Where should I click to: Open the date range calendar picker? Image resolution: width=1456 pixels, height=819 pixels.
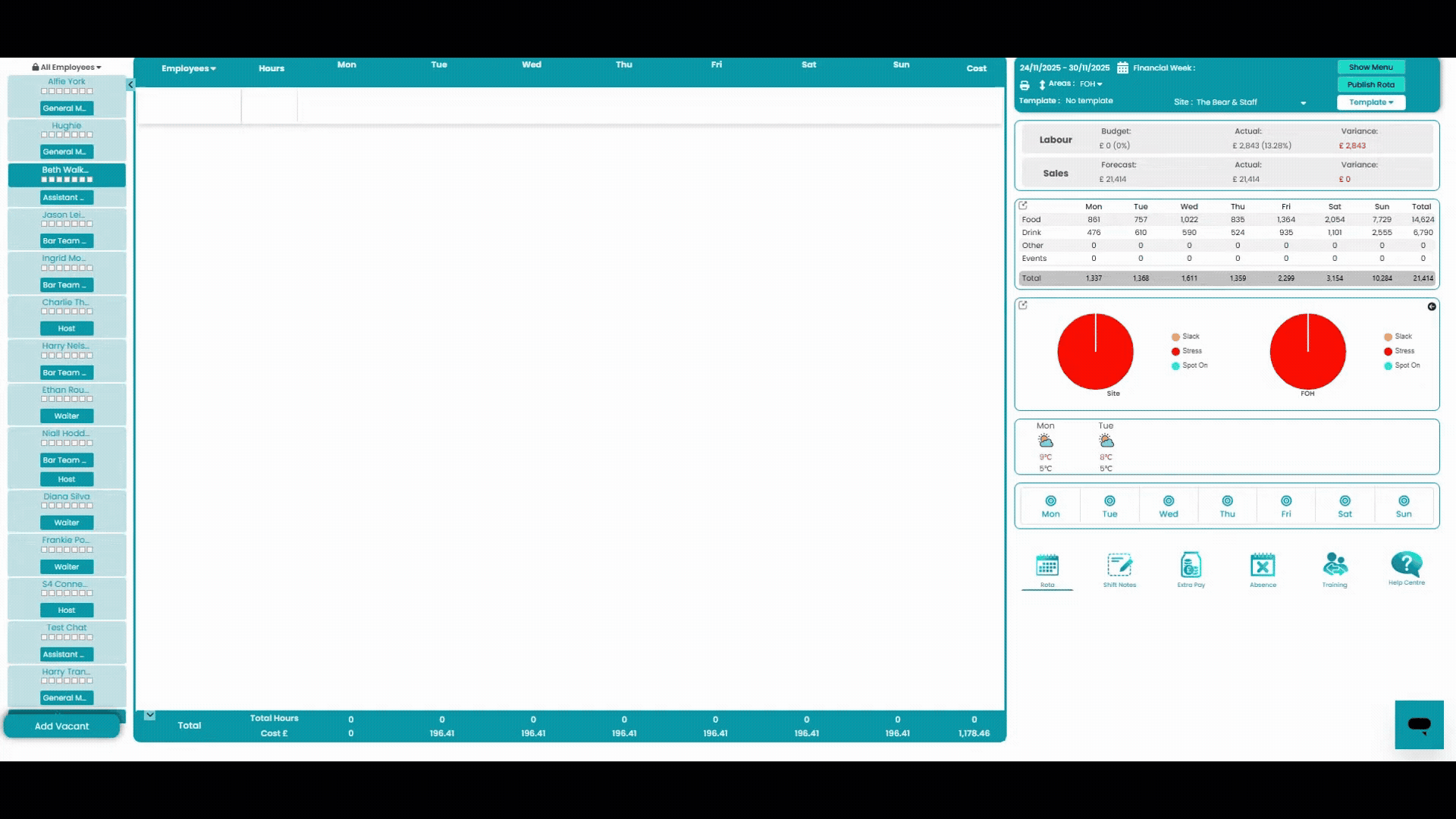coord(1122,67)
